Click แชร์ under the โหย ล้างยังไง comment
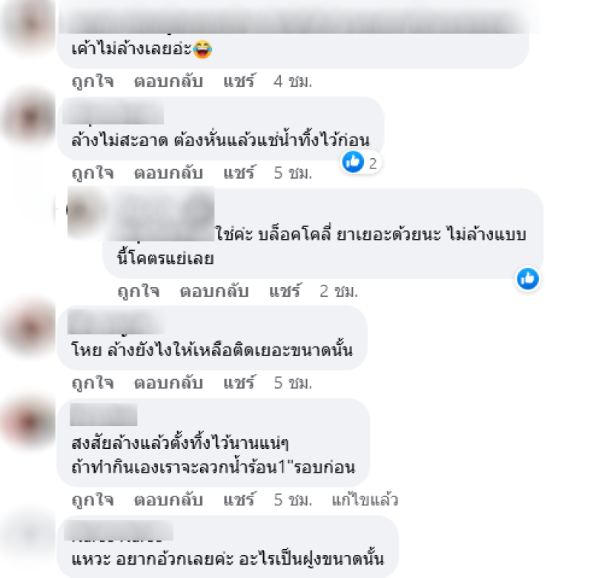The width and height of the screenshot is (593, 578). click(239, 383)
